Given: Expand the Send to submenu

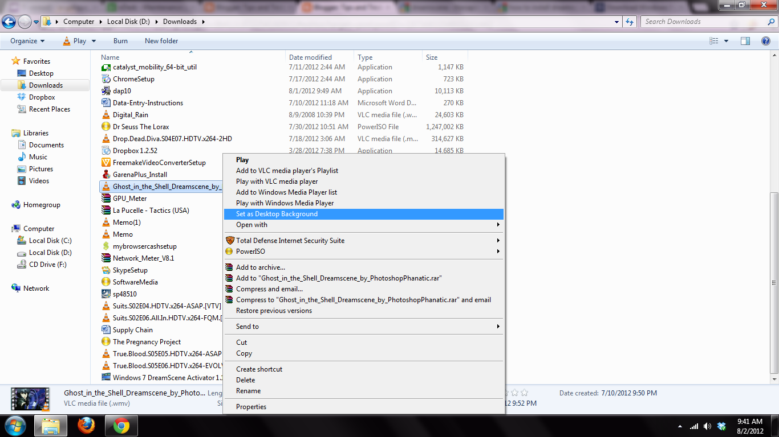Looking at the screenshot, I should coord(364,327).
